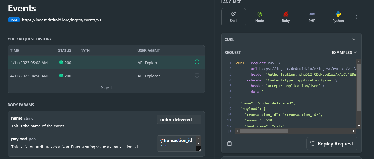Click inside the payload json textarea
Screen dimensions: 374x159
(x=176, y=143)
